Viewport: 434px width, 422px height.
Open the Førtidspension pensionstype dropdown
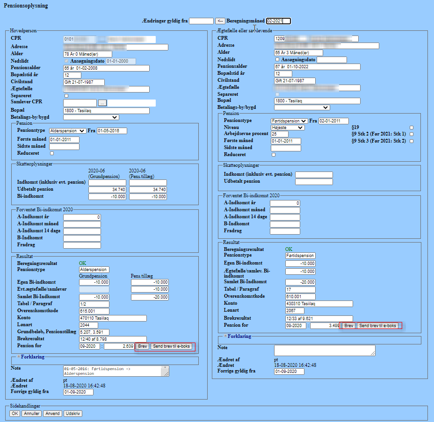[x=289, y=121]
